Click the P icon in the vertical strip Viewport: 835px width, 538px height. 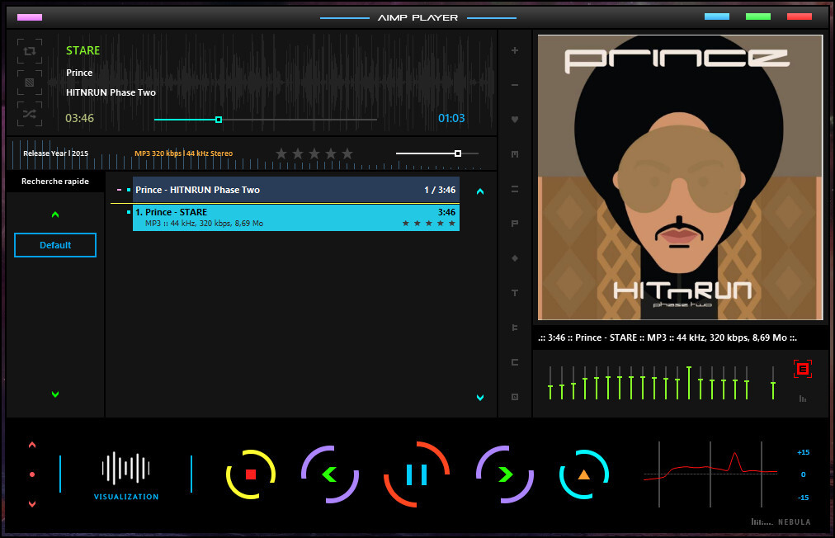click(514, 223)
